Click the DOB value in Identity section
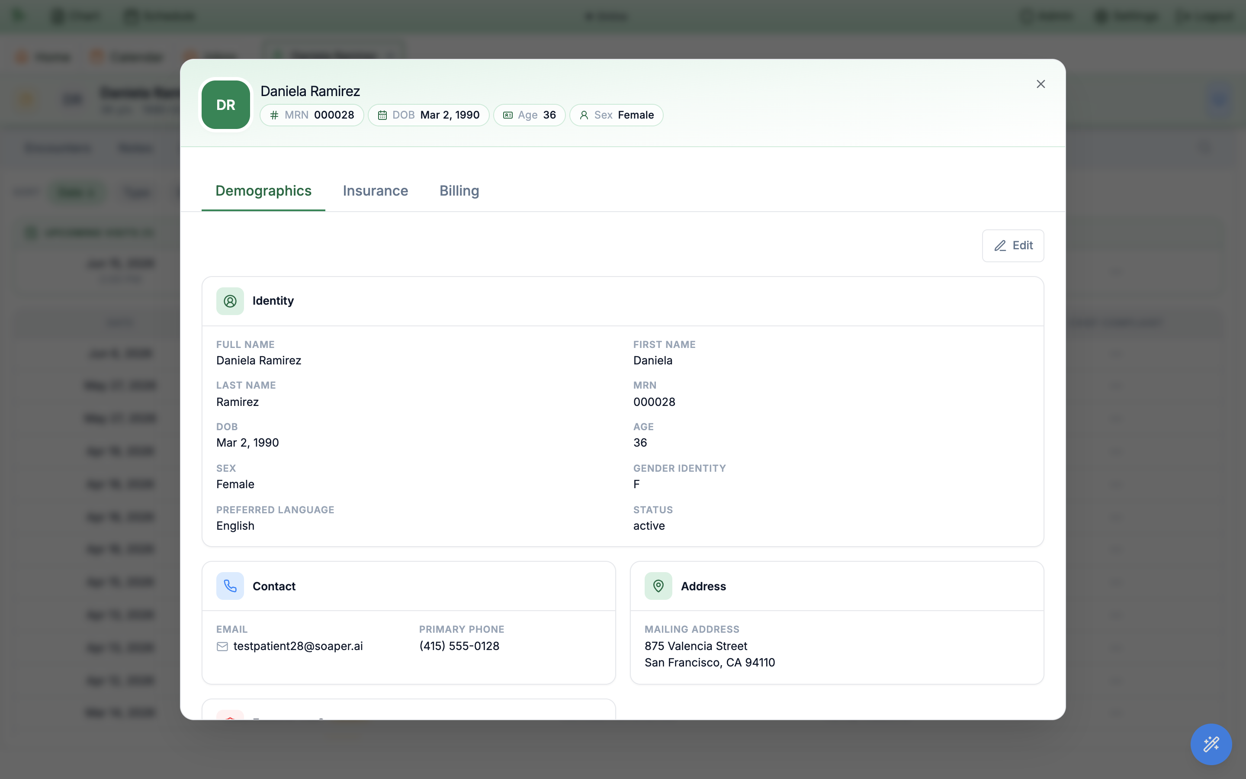 pos(247,443)
